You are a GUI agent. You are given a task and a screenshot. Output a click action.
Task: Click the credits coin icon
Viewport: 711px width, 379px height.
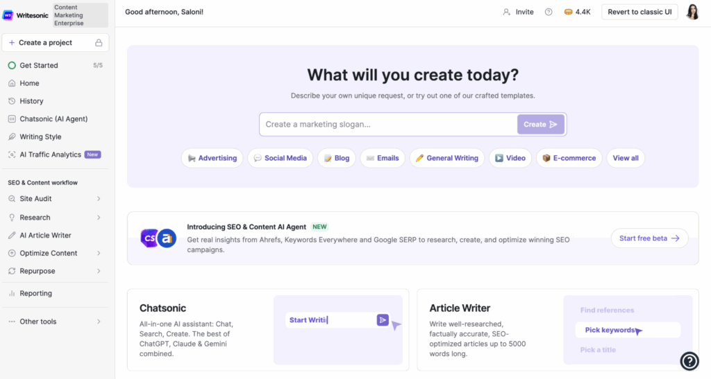click(568, 12)
